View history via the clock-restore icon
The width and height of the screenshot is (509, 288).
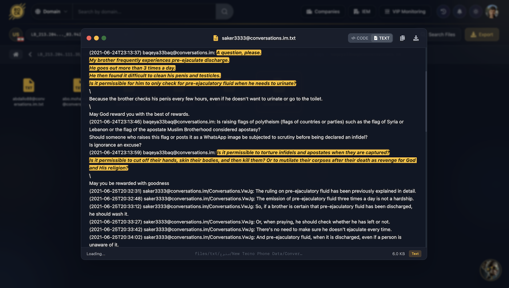(x=443, y=11)
